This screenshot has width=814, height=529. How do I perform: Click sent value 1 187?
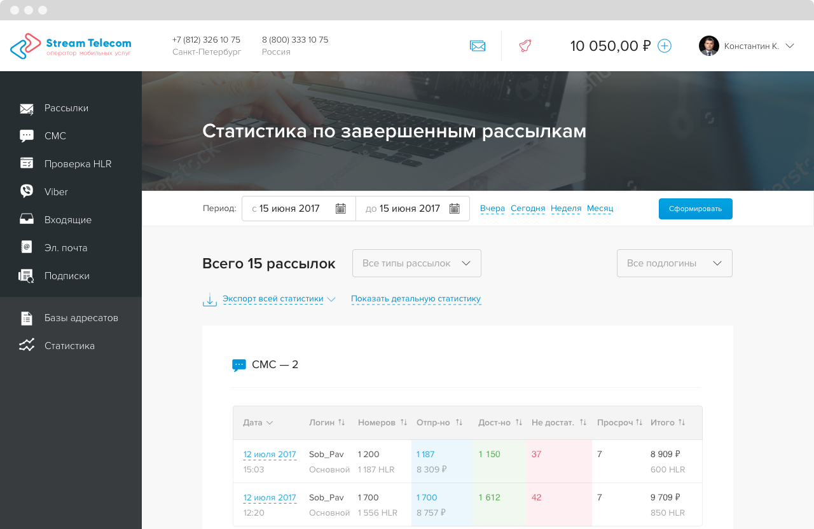tap(425, 455)
